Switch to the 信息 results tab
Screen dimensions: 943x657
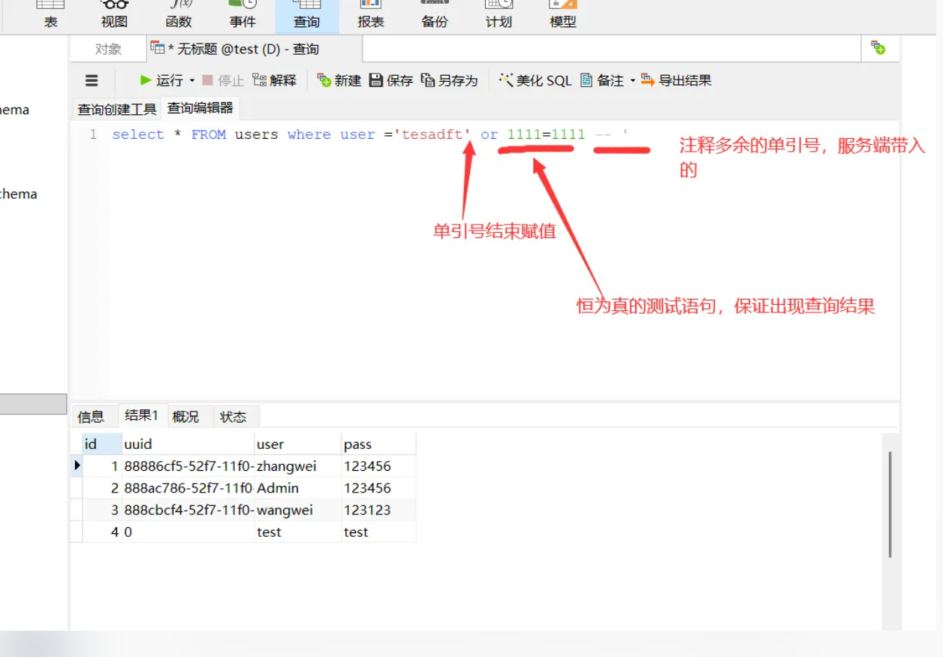pos(91,417)
